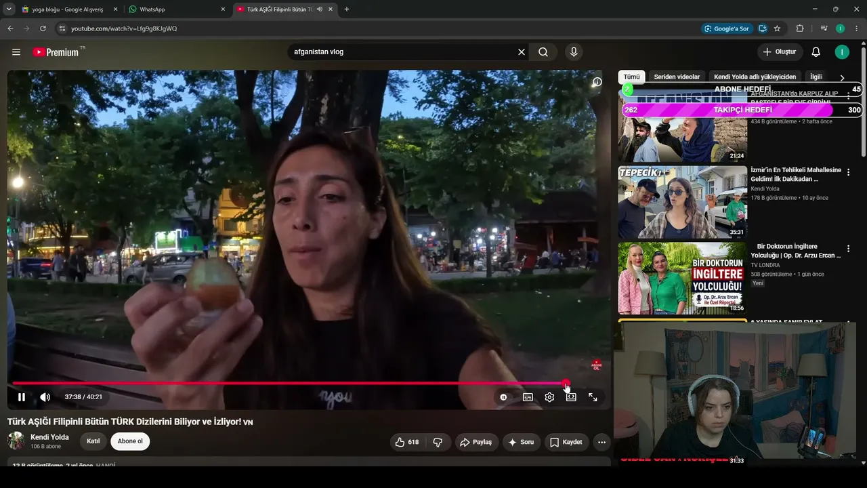Switch the player to theater mode
867x488 pixels.
click(571, 397)
